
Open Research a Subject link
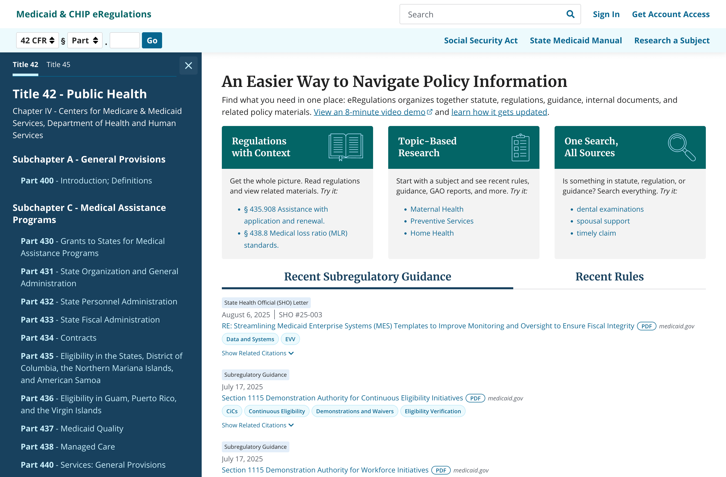point(672,40)
